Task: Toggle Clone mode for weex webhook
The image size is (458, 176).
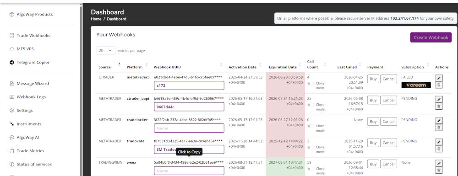Action: click(x=311, y=169)
